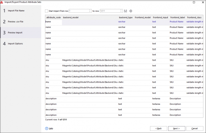Image resolution: width=206 pixels, height=133 pixels.
Task: Decrease the 'to row' spinner value
Action: coord(121,12)
